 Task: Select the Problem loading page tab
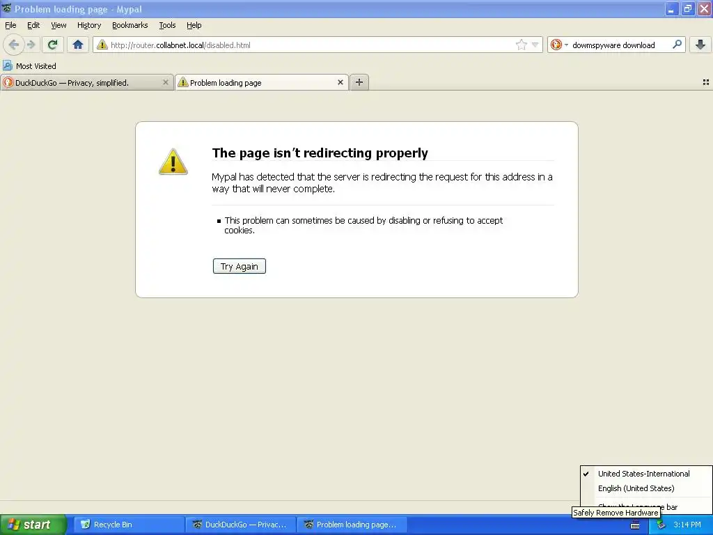coord(262,82)
